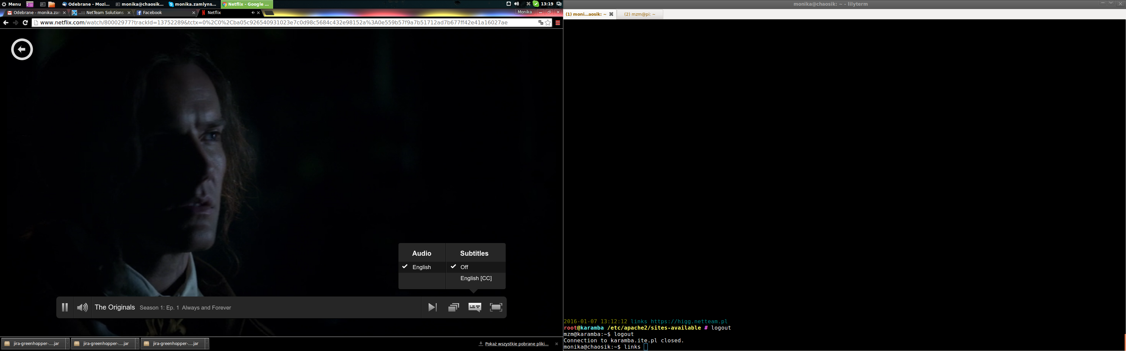This screenshot has height=351, width=1126.
Task: Click 'links https://higg.netteam.pl' history line
Action: (679, 321)
